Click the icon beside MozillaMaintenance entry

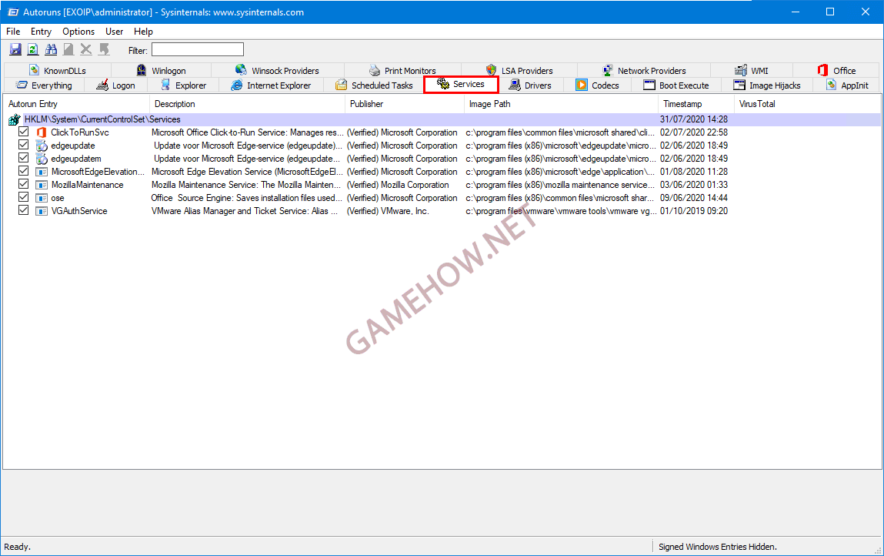(41, 185)
